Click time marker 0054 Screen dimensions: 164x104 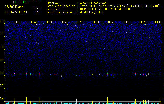[x=64, y=22]
